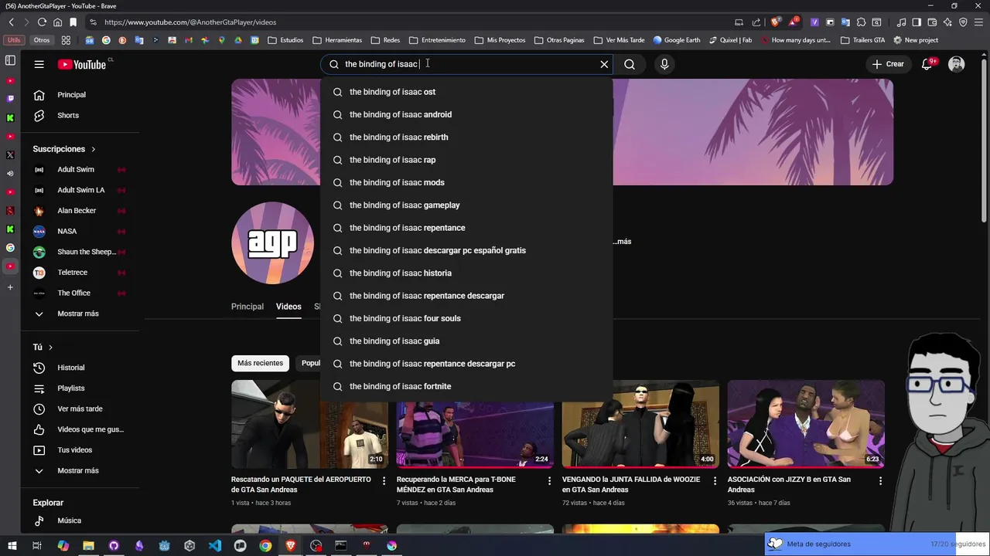Expand the Suscripciones section arrow
The width and height of the screenshot is (990, 556).
pyautogui.click(x=93, y=149)
